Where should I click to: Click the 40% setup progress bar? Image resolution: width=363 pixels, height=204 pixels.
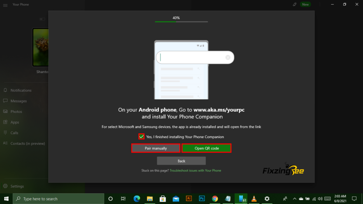point(181,22)
